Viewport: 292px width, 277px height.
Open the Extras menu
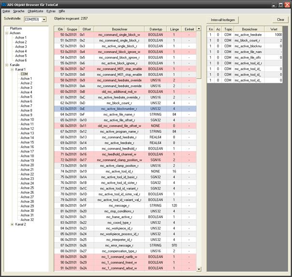51,11
